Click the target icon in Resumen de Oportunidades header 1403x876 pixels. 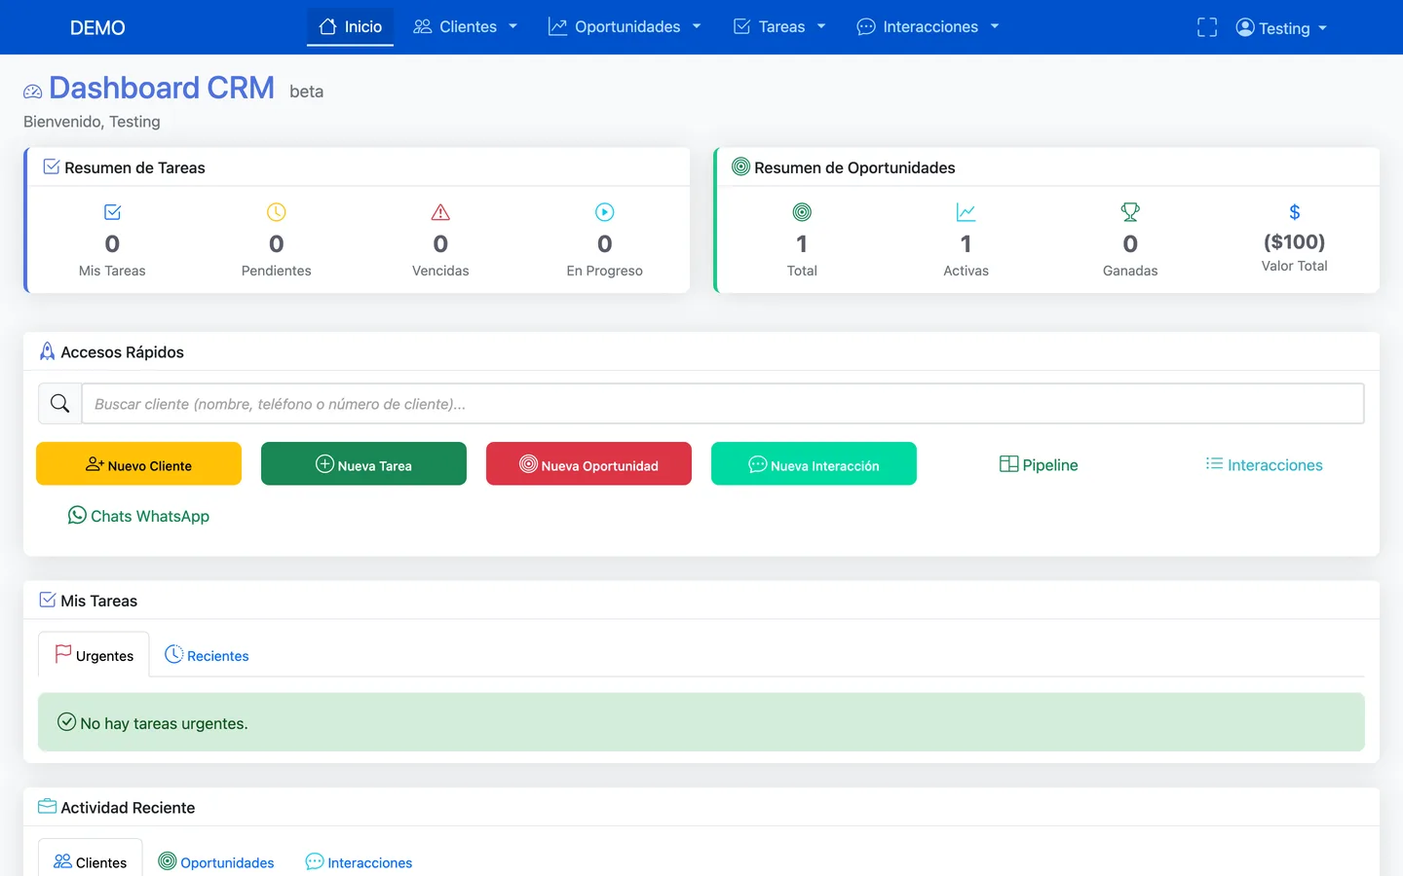click(740, 166)
